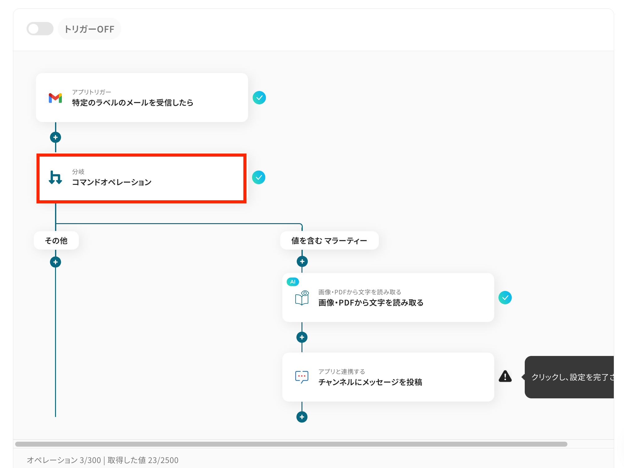Click the book-eye OCR reading icon
The height and width of the screenshot is (468, 624).
[302, 298]
